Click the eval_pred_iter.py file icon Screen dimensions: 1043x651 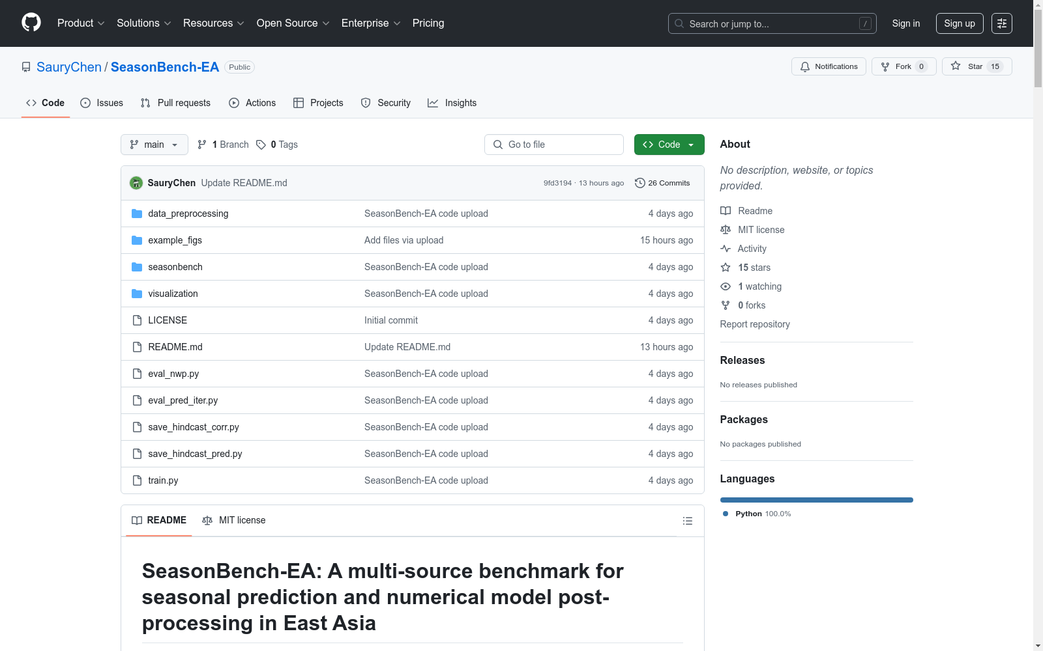pos(137,400)
